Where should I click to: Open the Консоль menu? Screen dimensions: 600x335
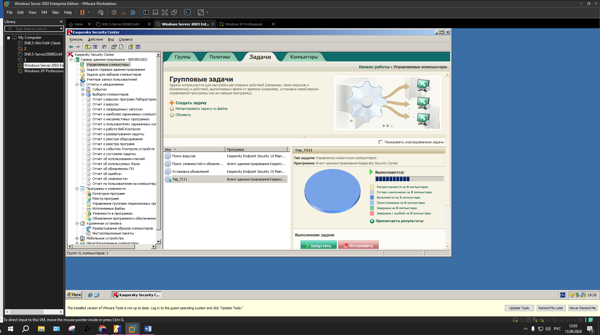pyautogui.click(x=76, y=39)
